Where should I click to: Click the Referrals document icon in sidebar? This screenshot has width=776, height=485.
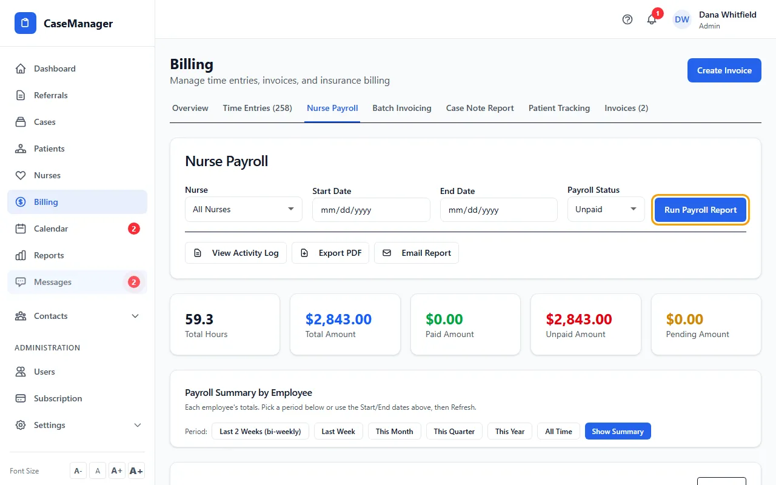21,95
